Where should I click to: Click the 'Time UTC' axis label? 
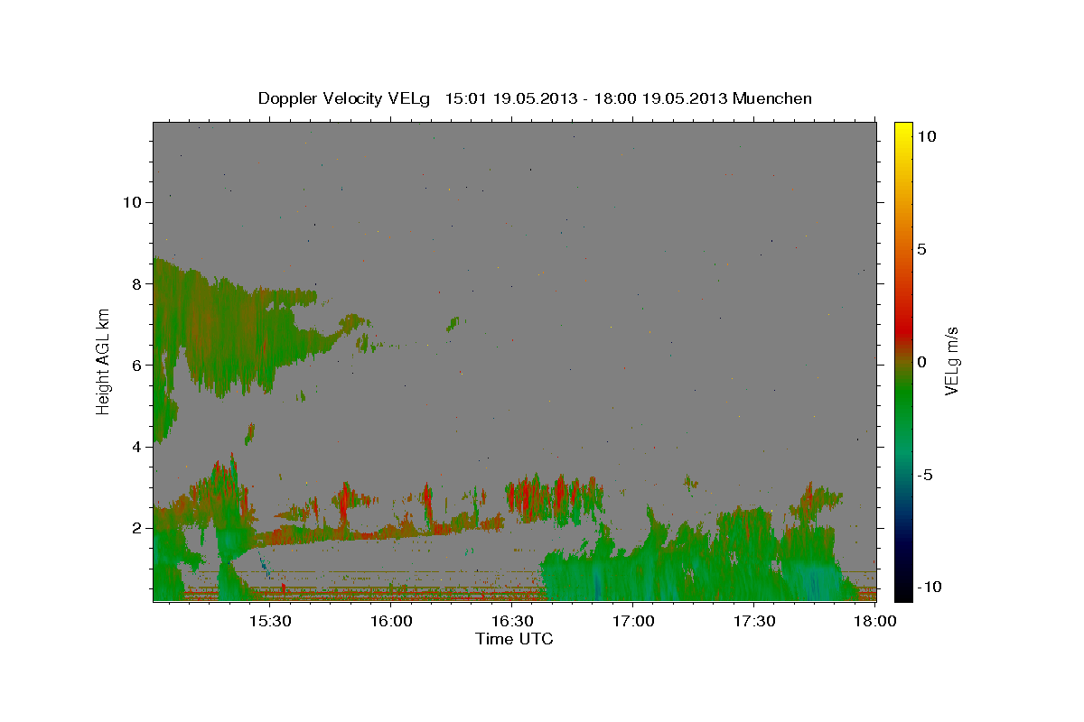point(514,639)
